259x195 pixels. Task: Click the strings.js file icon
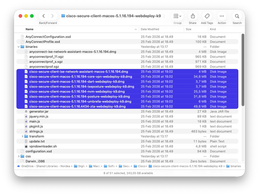pyautogui.click(x=26, y=131)
